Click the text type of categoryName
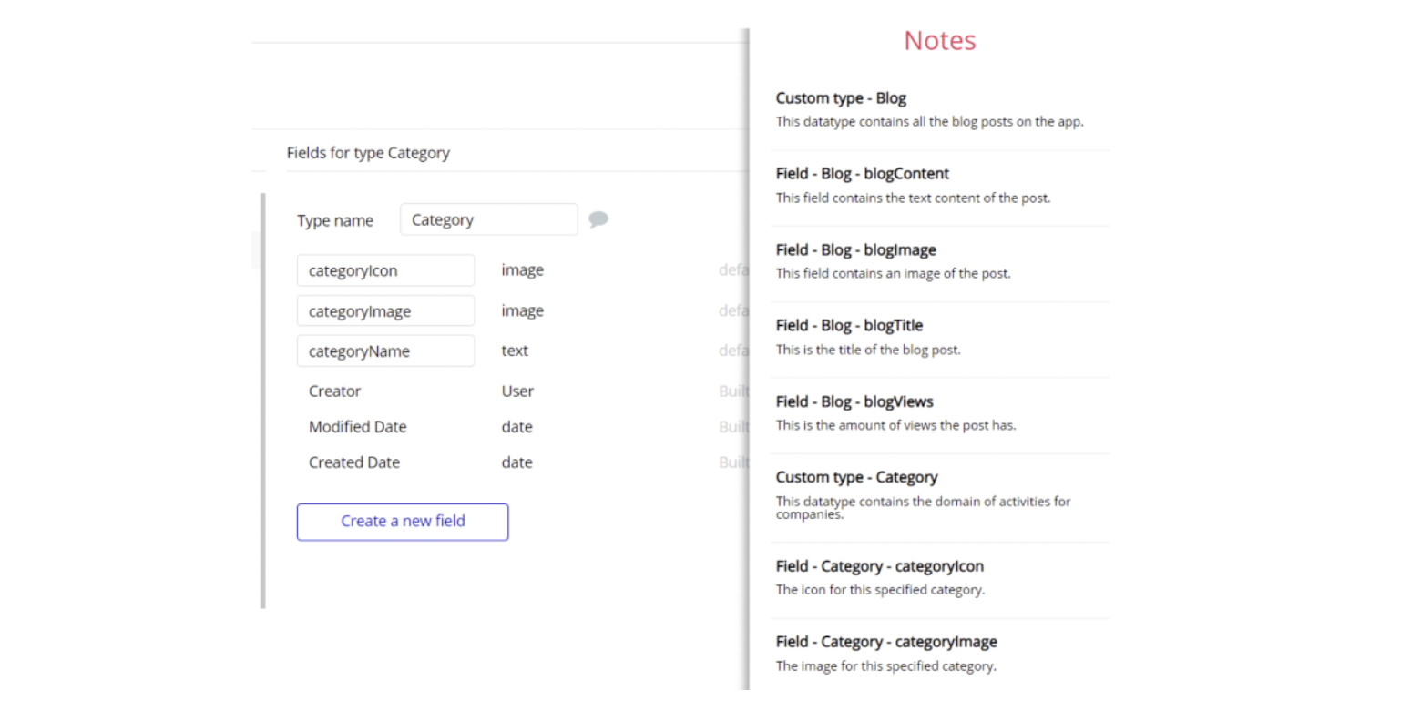 coord(515,350)
